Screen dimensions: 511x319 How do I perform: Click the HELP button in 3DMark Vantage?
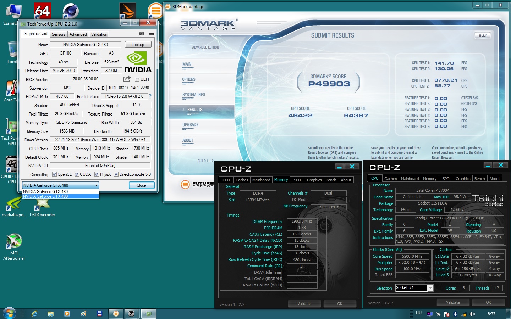(x=483, y=35)
